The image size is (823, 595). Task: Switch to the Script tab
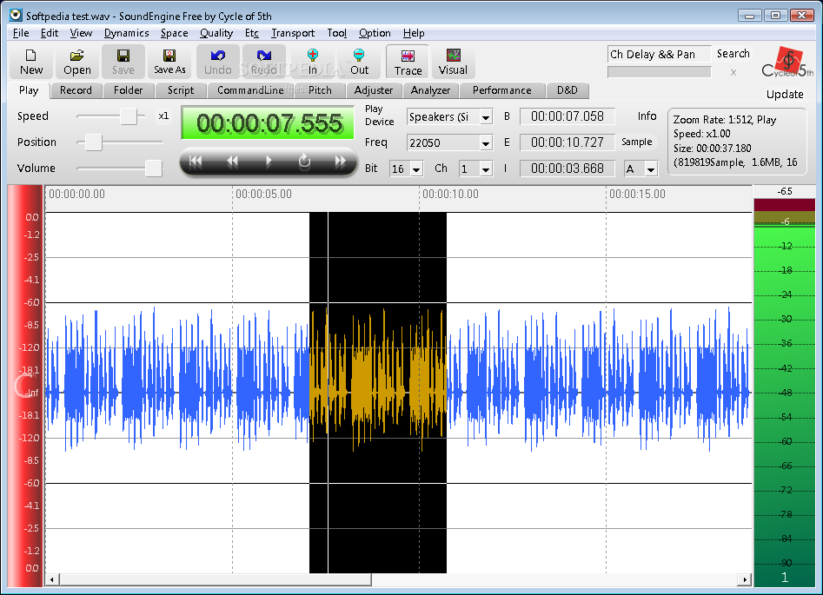[181, 90]
